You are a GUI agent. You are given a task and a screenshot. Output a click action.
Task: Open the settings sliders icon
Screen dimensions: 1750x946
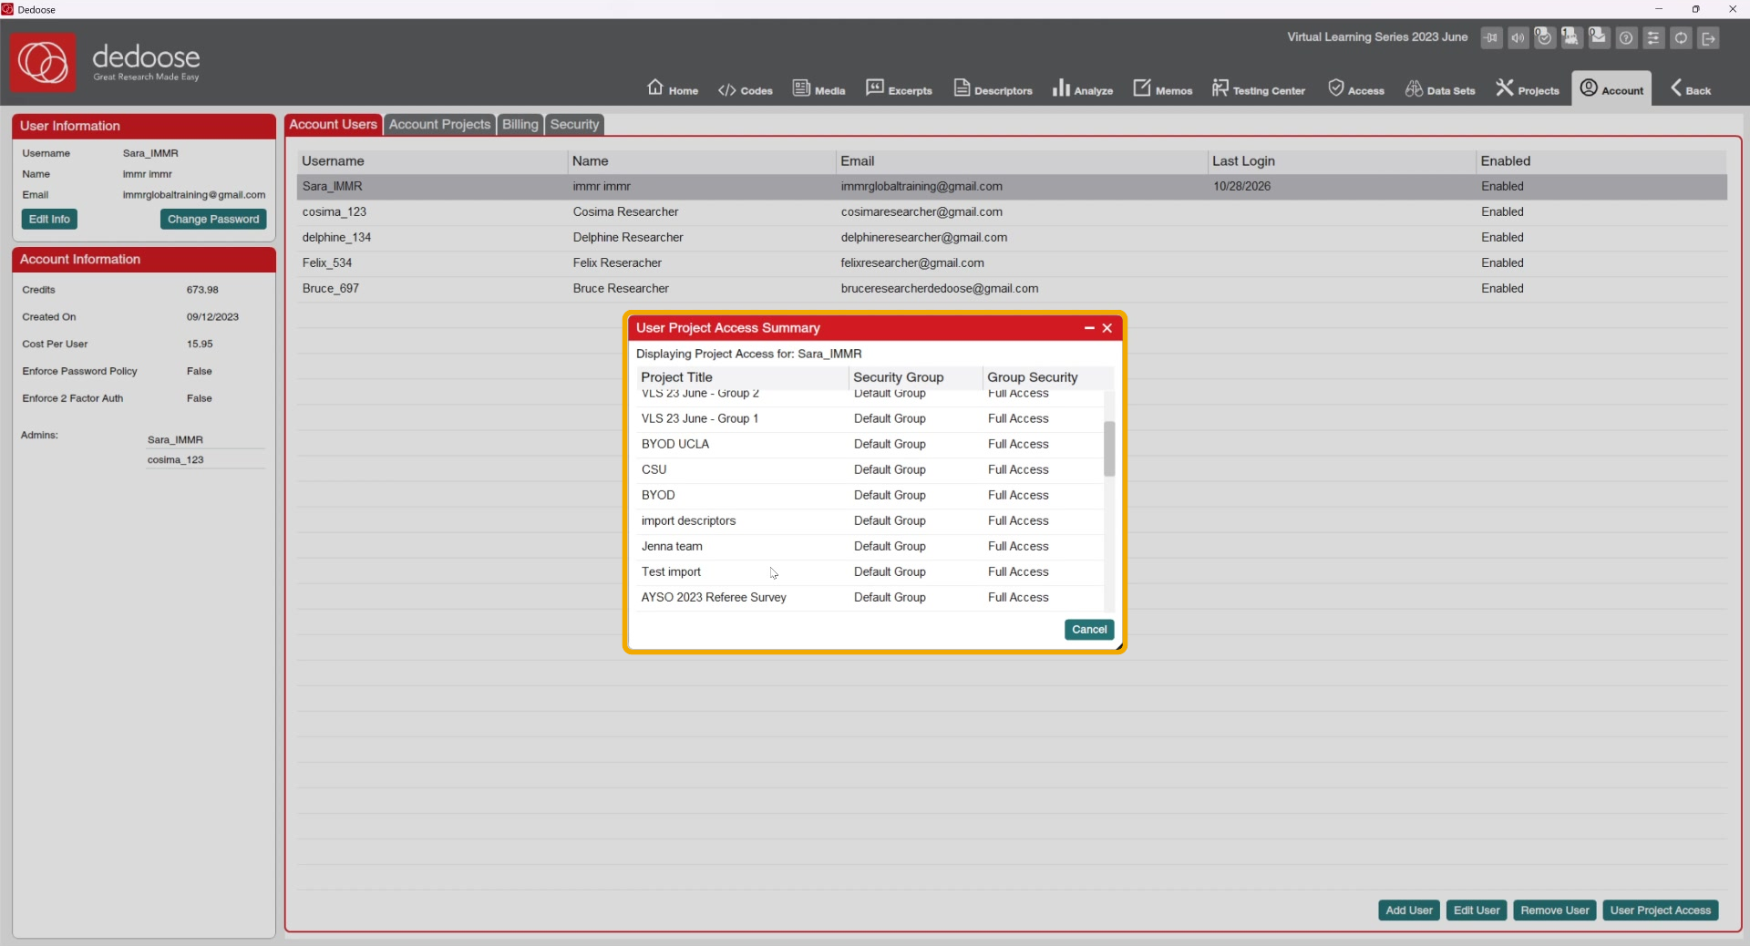[x=1653, y=37]
